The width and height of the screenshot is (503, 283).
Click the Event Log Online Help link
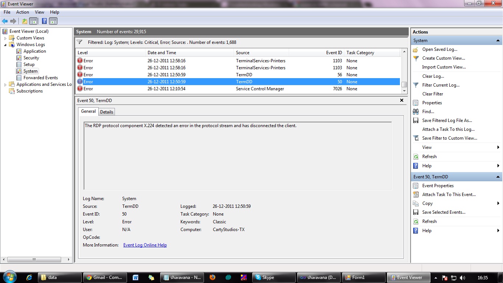coord(145,245)
